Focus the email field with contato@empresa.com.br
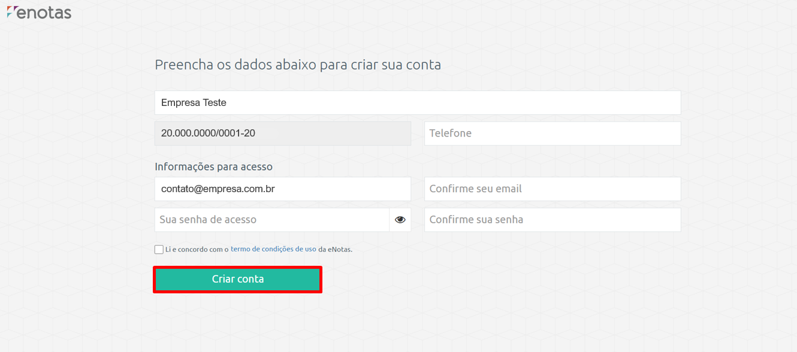Screen dimensions: 797x352 [283, 189]
